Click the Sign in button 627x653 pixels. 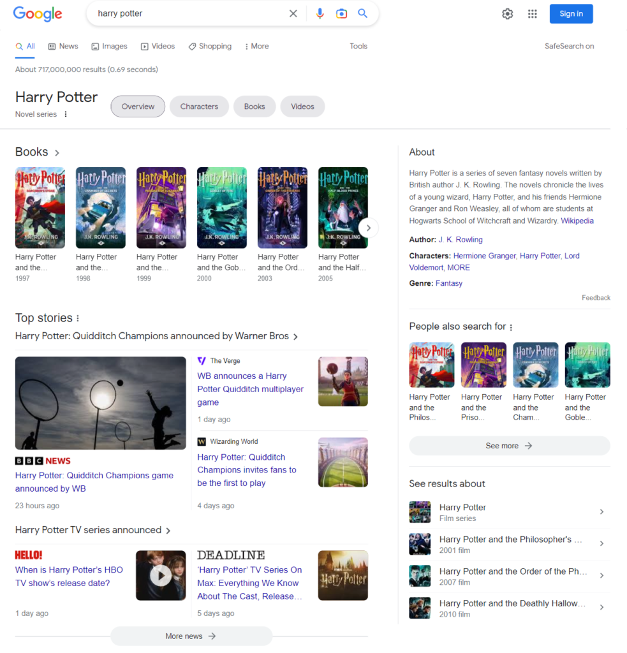pyautogui.click(x=571, y=14)
